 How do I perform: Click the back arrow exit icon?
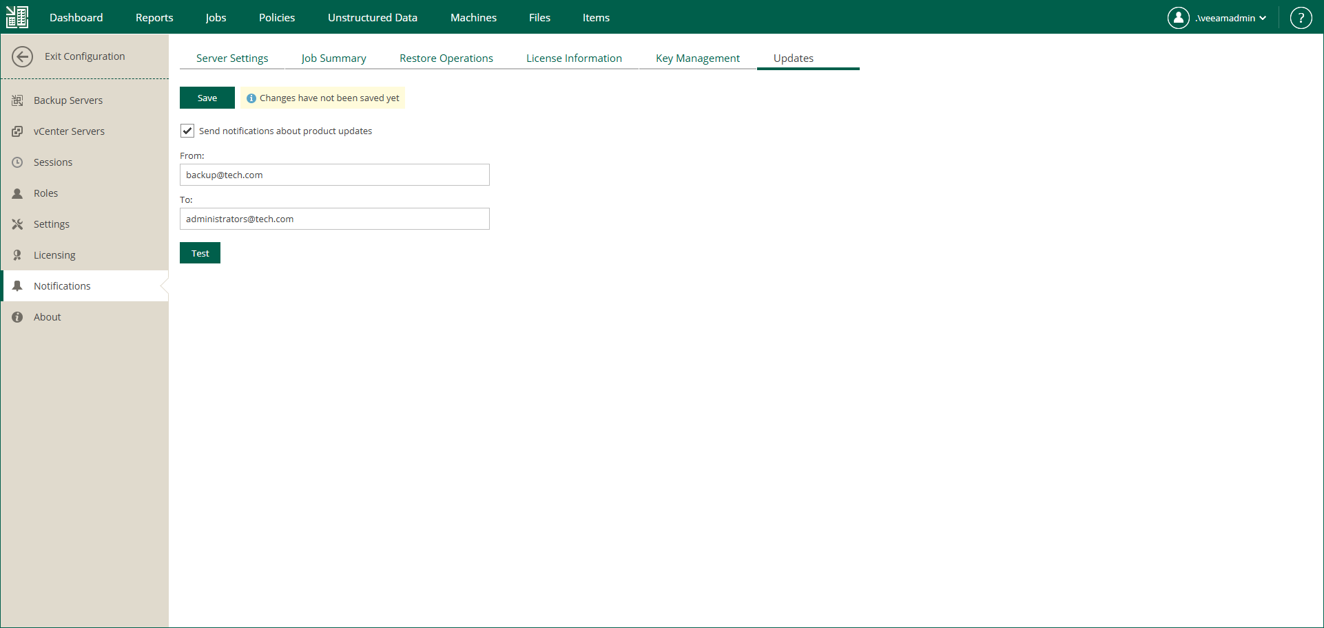tap(22, 56)
